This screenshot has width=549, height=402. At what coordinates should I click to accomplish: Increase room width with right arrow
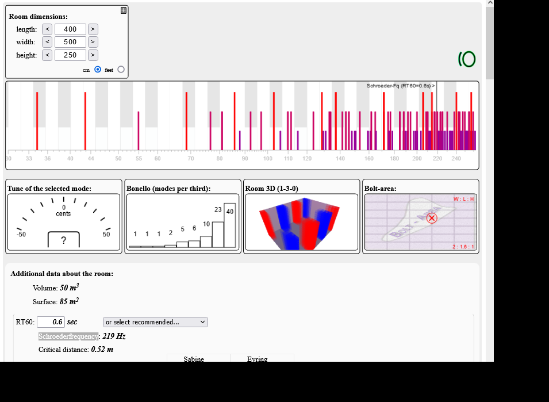click(93, 42)
